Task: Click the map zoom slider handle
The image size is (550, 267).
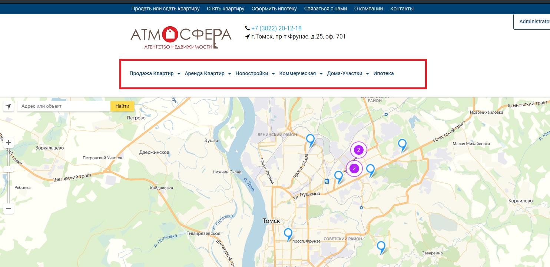Action: [x=9, y=169]
